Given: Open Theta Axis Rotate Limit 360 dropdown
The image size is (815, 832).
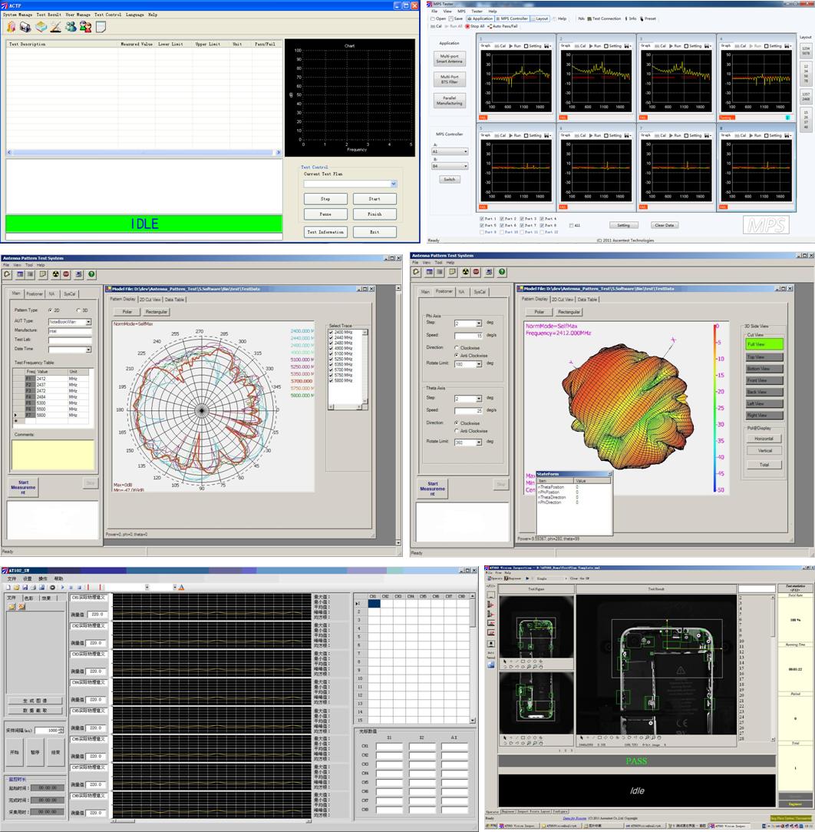Looking at the screenshot, I should pyautogui.click(x=479, y=442).
